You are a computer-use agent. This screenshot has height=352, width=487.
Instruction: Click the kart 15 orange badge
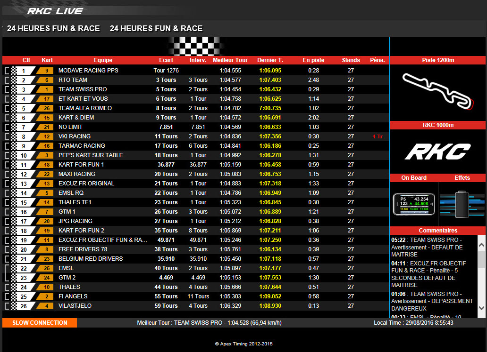[45, 118]
